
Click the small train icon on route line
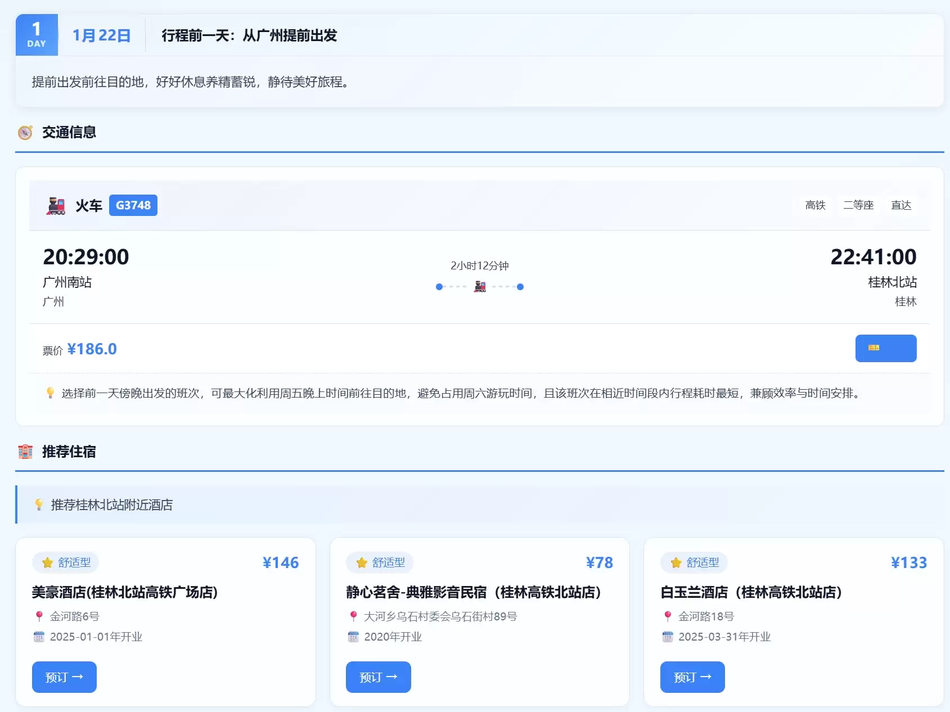coord(480,287)
